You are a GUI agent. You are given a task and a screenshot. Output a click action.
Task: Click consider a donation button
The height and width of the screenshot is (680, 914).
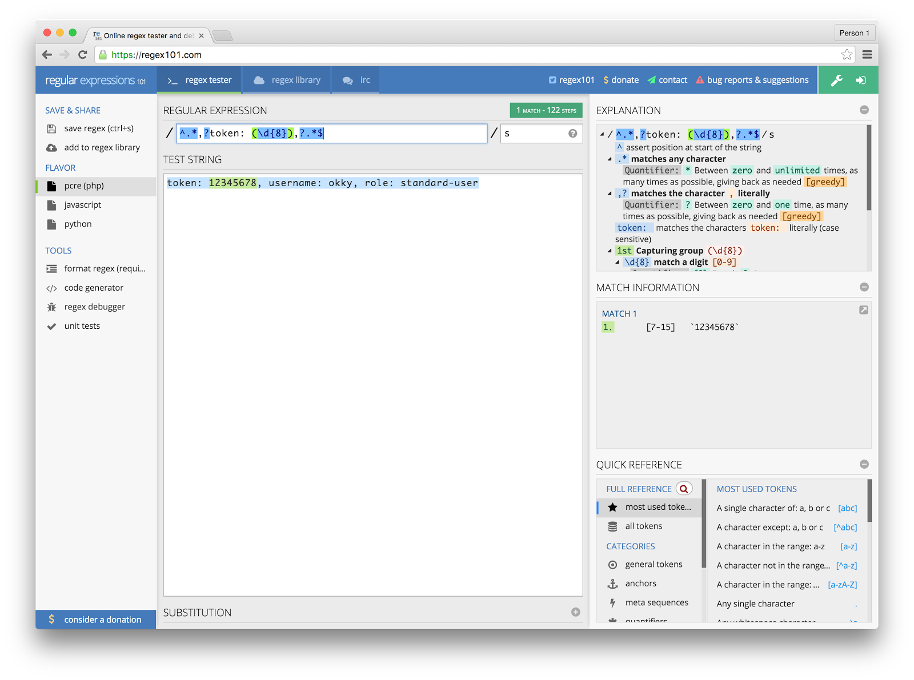96,619
